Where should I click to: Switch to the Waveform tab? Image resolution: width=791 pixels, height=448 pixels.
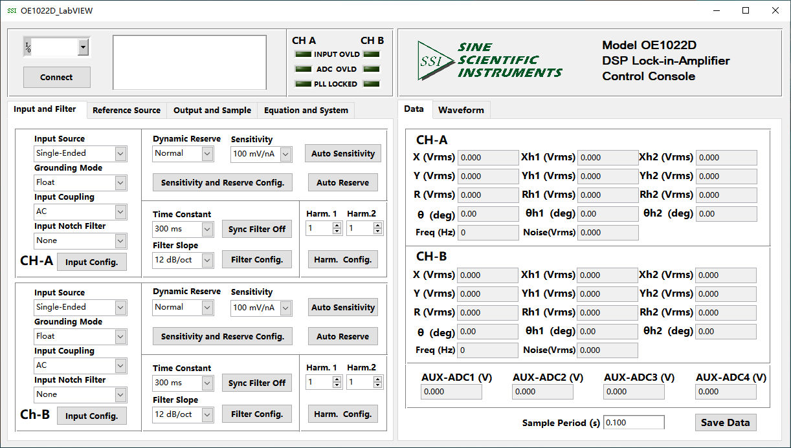461,111
